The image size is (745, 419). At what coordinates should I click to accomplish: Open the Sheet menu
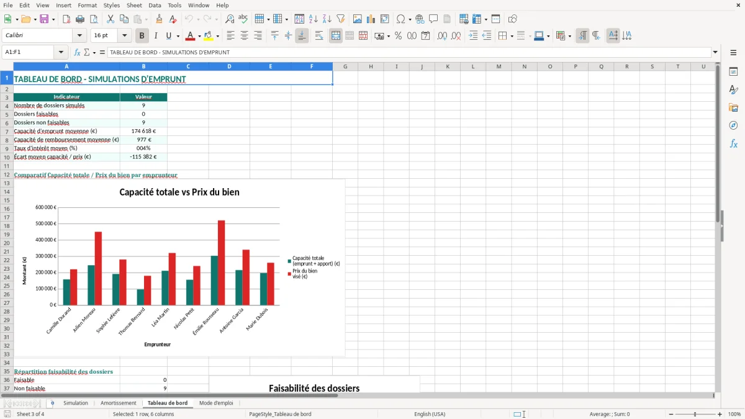tap(134, 5)
